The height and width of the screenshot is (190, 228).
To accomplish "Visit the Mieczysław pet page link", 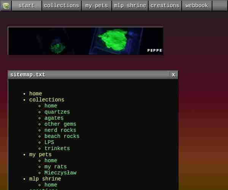I will (60, 173).
